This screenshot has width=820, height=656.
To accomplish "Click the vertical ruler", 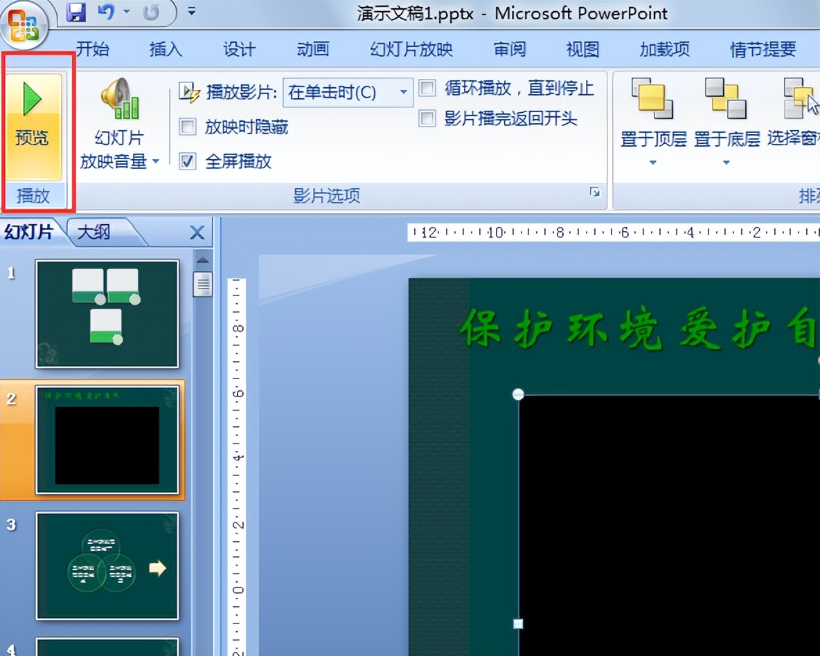I will click(237, 467).
